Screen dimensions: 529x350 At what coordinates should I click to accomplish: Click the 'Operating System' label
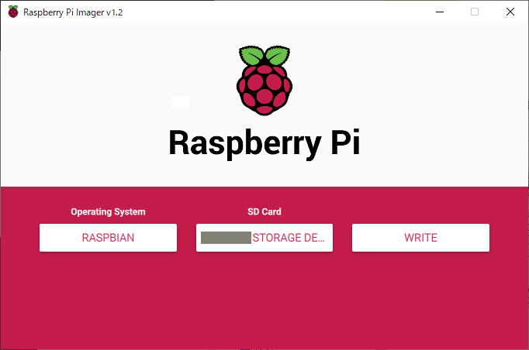click(x=108, y=211)
